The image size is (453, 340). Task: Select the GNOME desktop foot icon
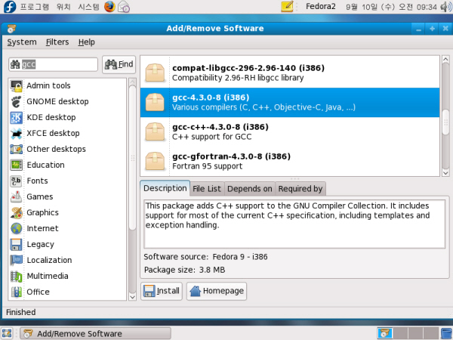point(16,102)
